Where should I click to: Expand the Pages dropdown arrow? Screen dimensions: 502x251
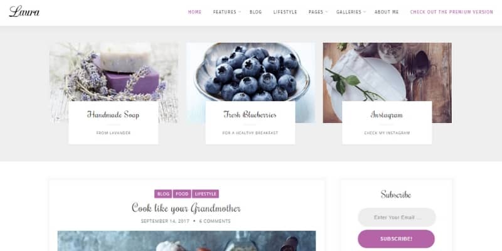click(326, 12)
